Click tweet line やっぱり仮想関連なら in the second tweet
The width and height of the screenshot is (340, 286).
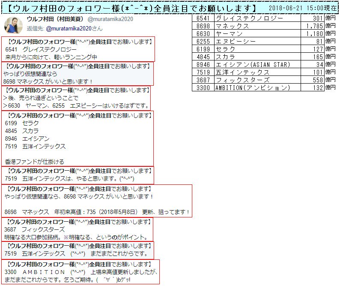(x=30, y=74)
